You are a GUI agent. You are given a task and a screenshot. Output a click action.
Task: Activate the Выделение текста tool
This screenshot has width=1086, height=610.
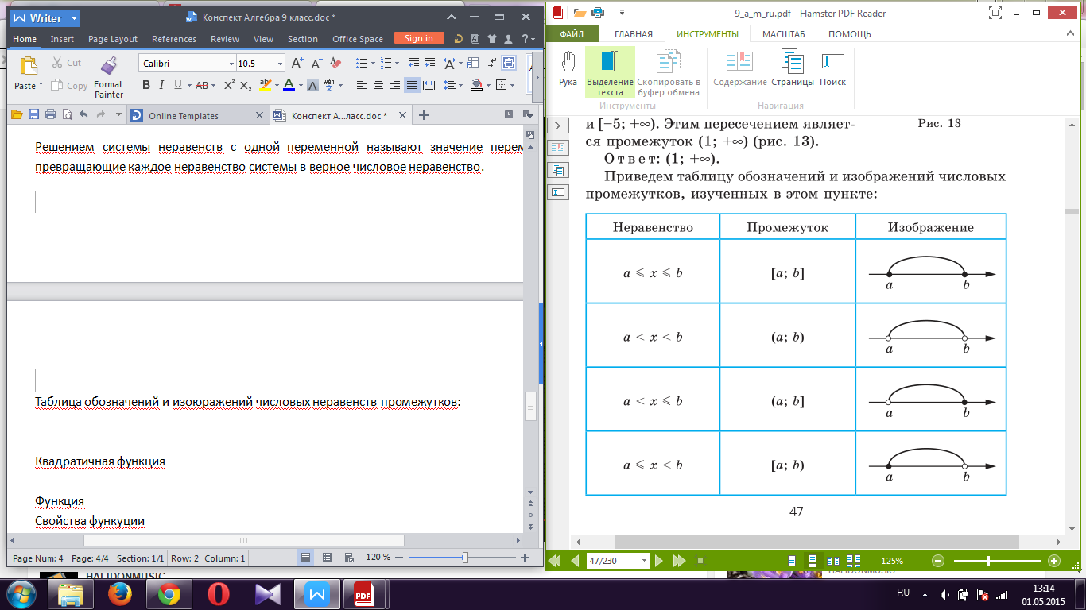pos(610,72)
